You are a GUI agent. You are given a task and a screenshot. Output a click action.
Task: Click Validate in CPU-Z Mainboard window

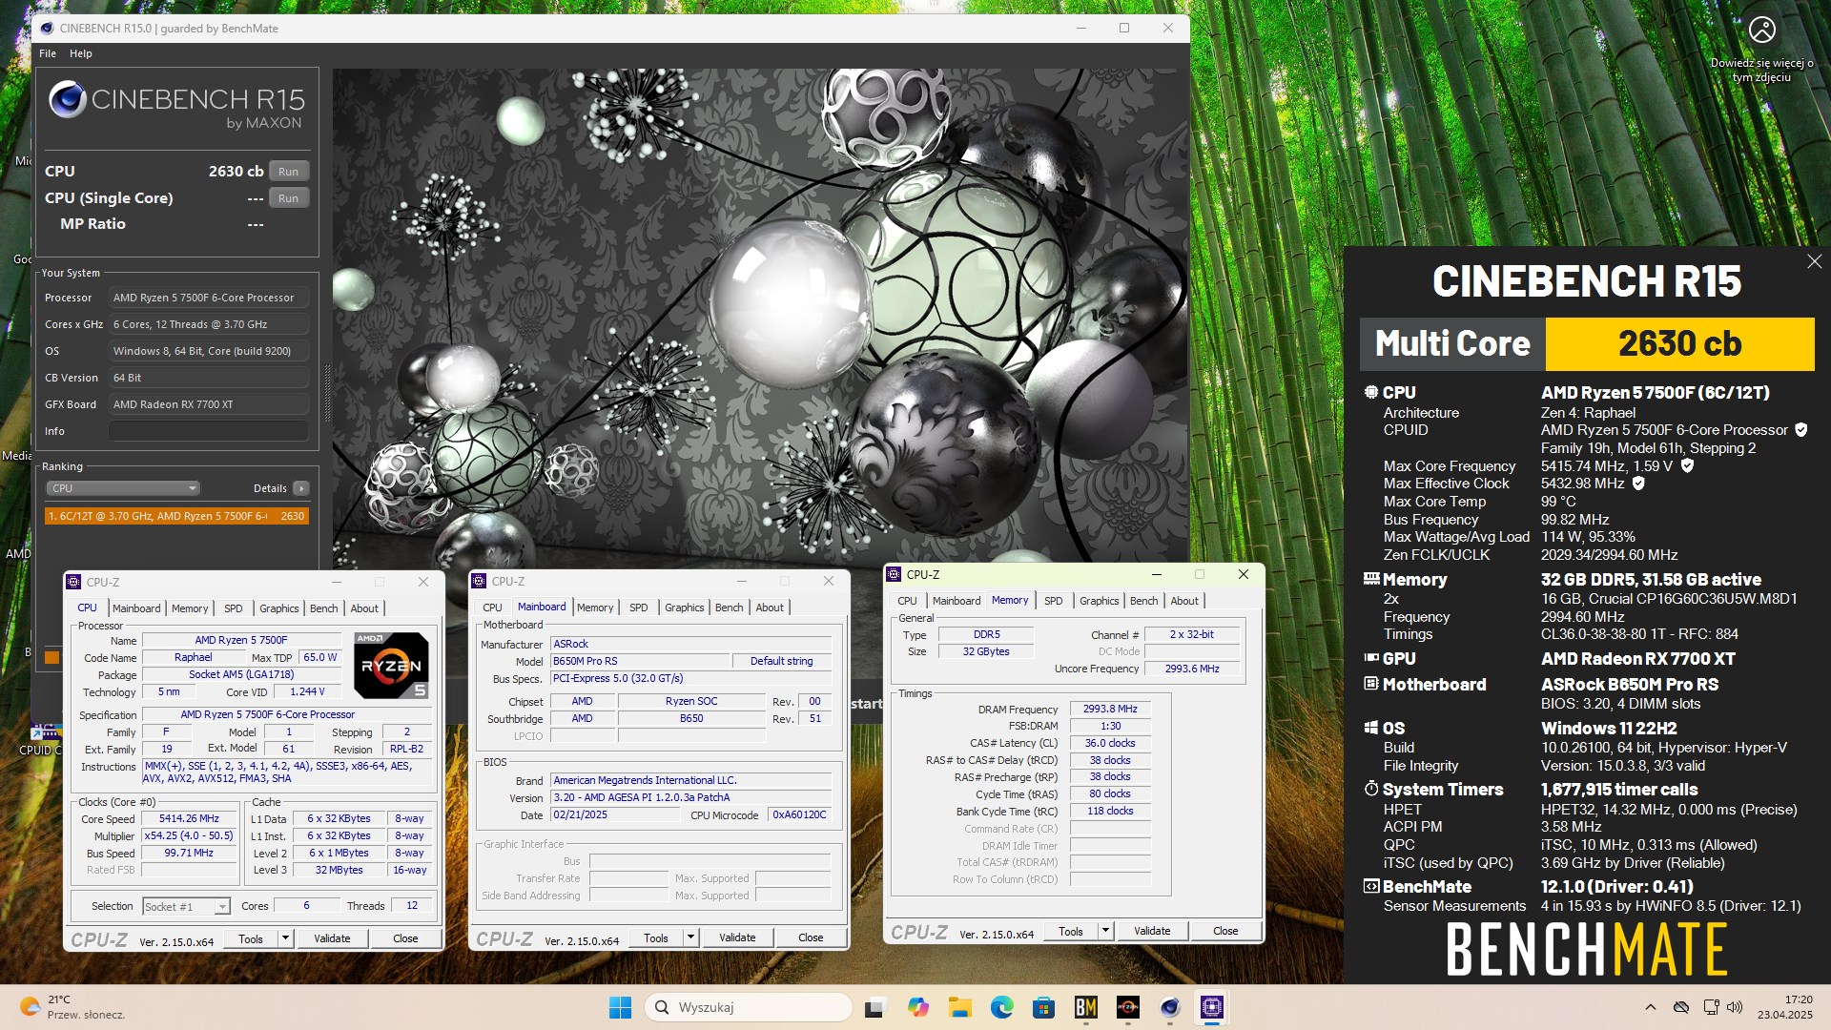pos(737,938)
